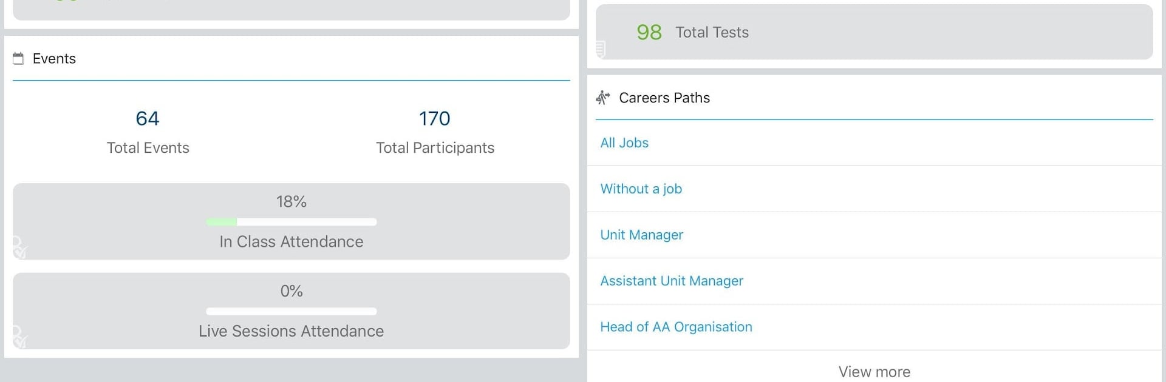Click the Events section heading

pyautogui.click(x=54, y=59)
